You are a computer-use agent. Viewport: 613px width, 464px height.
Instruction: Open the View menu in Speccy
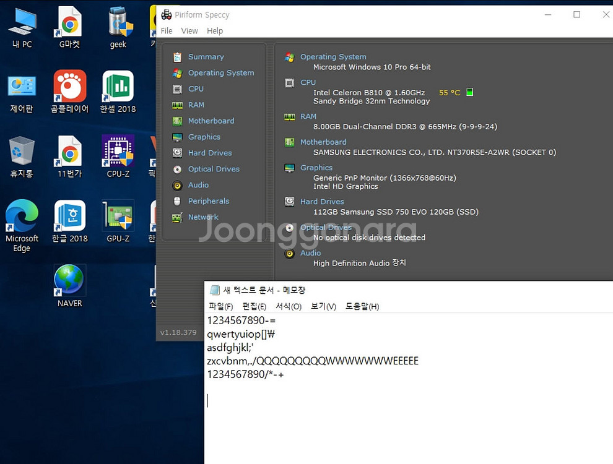(189, 30)
